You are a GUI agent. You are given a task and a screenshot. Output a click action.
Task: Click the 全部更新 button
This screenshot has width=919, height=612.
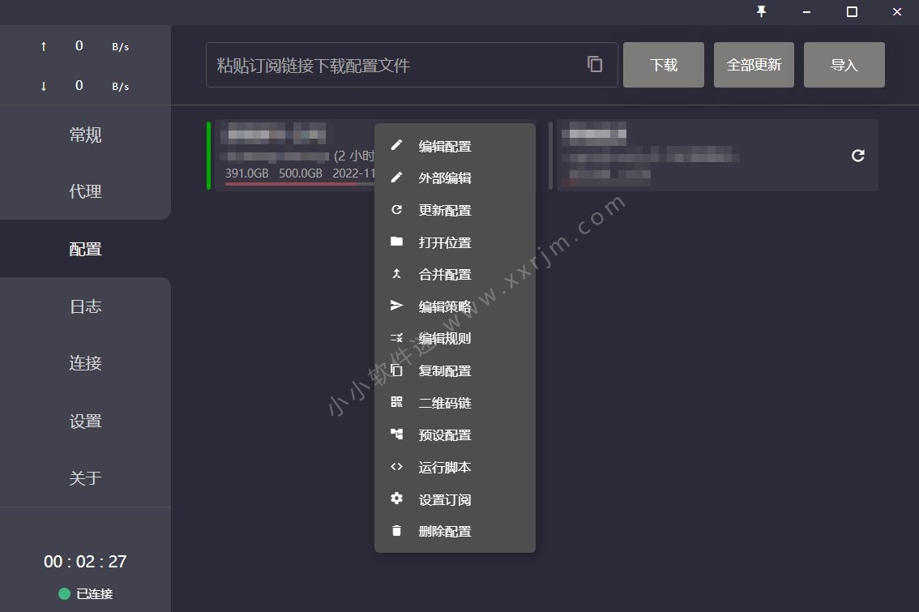click(754, 65)
